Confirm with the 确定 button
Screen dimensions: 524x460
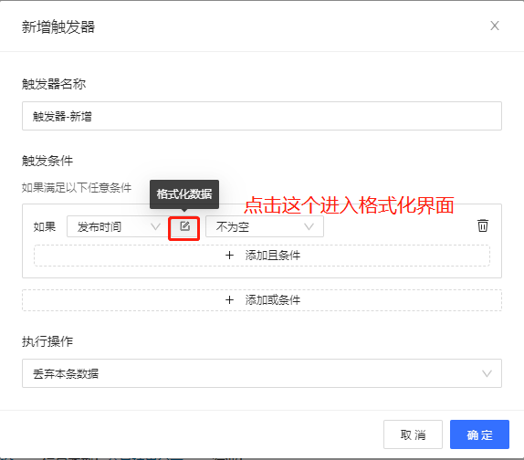tap(479, 434)
